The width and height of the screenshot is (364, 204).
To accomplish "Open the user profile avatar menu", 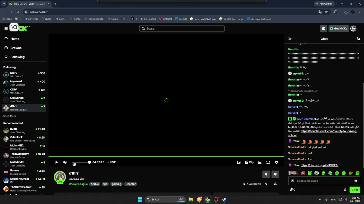I will tap(353, 29).
